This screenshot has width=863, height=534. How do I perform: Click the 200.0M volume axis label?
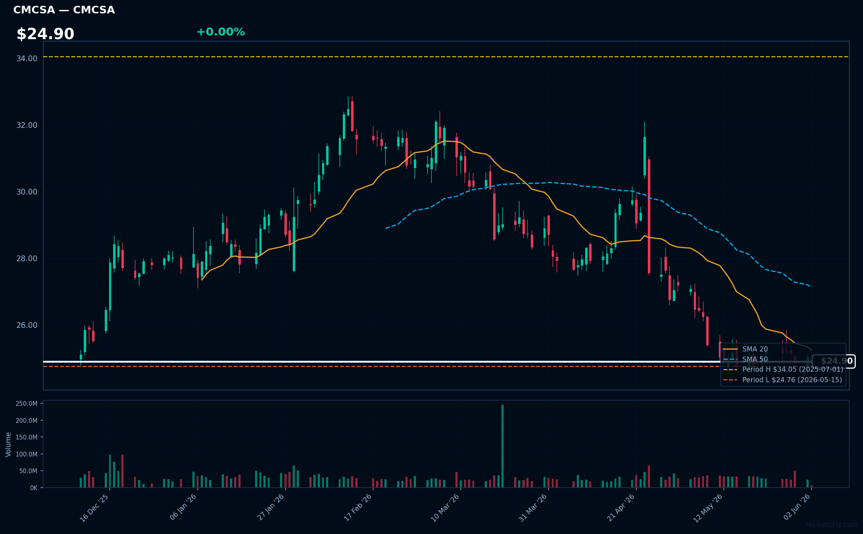26,421
